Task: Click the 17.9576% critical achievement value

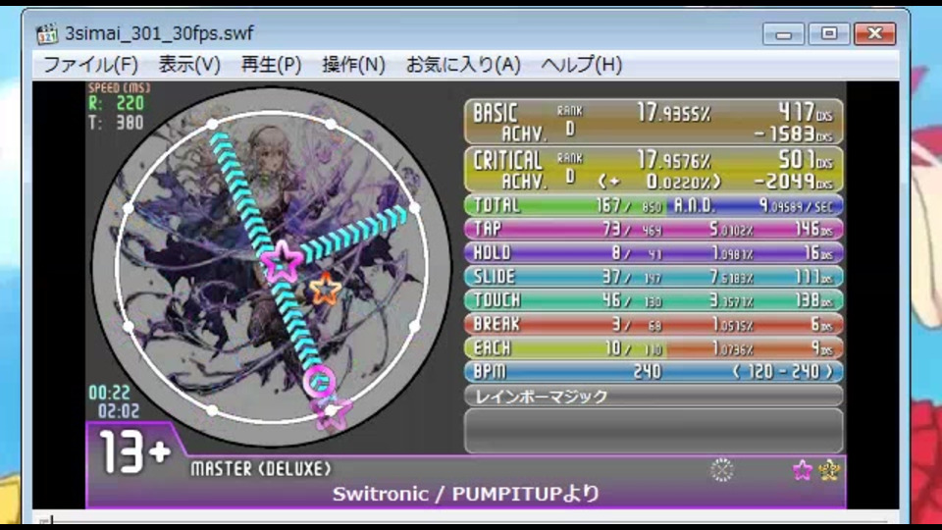Action: [x=674, y=160]
